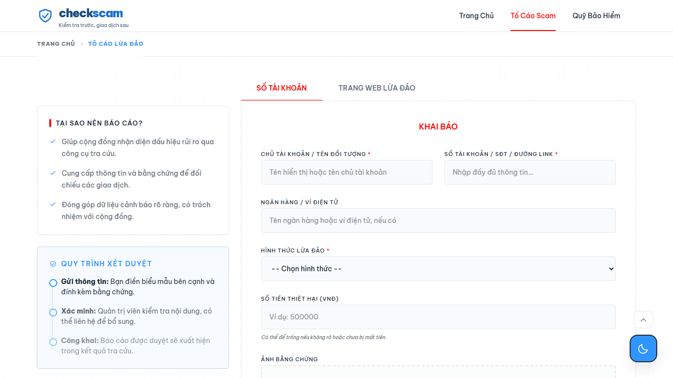Click the ẢNH BẰNG CHỨNG label
673x378 pixels.
289,359
